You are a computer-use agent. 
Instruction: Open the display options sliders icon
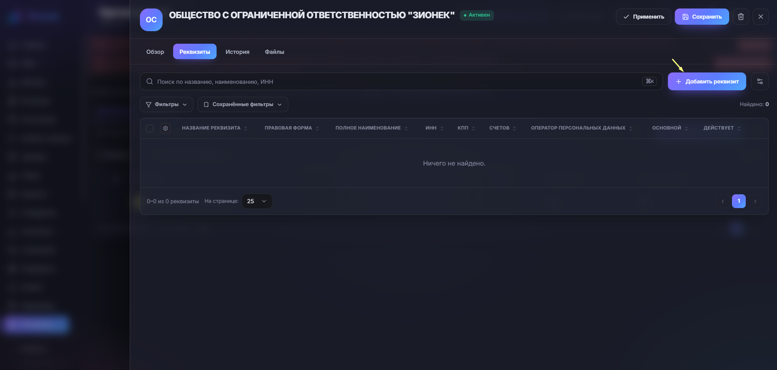pyautogui.click(x=760, y=81)
